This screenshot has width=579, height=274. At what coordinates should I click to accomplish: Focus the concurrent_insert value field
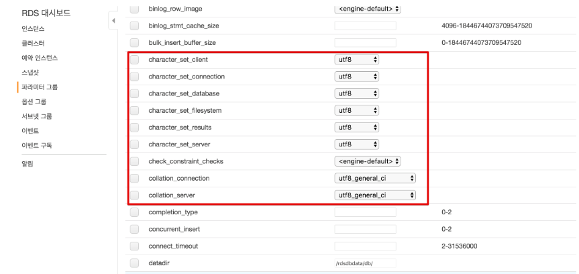click(365, 229)
